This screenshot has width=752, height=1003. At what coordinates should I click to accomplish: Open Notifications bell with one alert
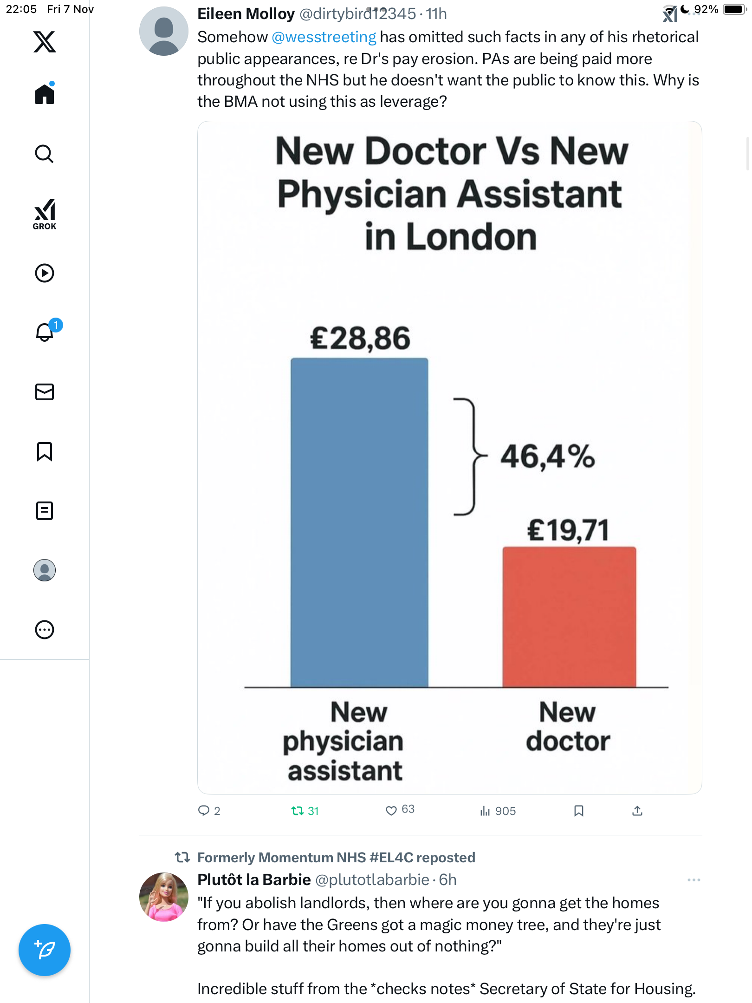coord(45,332)
